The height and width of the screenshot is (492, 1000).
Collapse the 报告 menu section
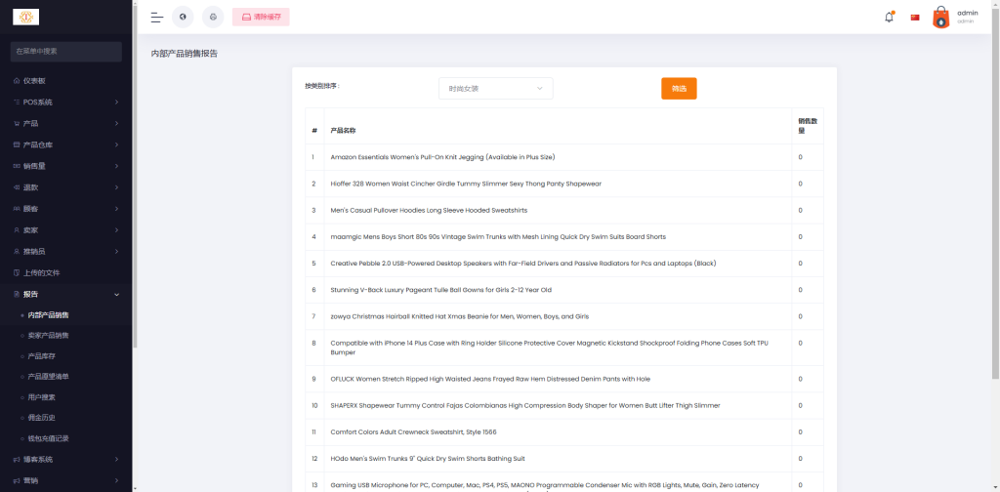tap(65, 294)
